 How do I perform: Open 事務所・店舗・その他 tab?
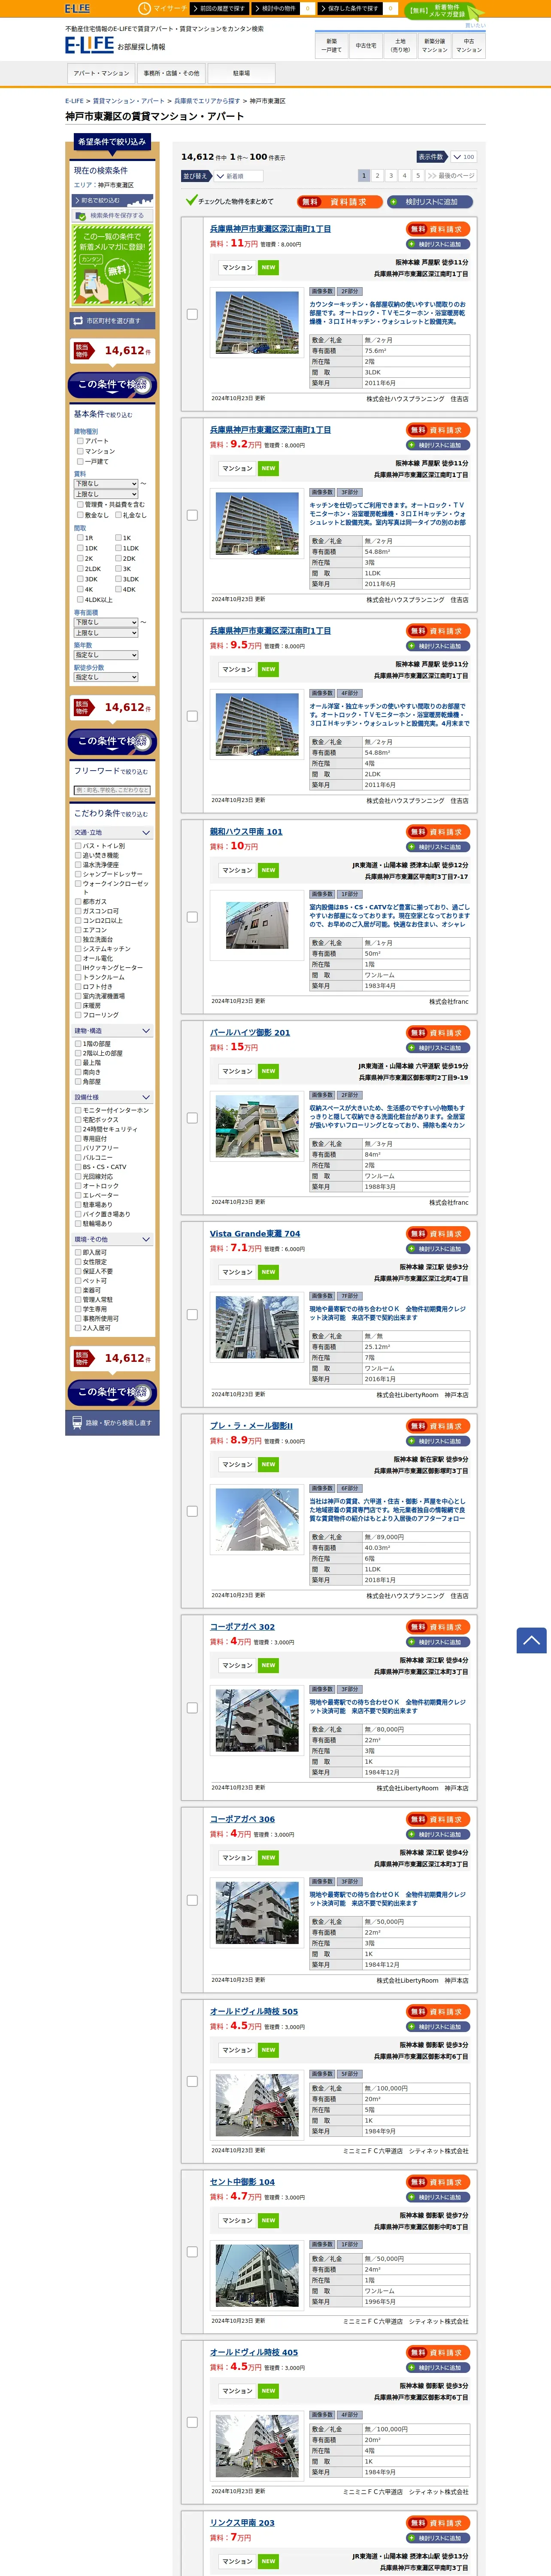(x=171, y=73)
